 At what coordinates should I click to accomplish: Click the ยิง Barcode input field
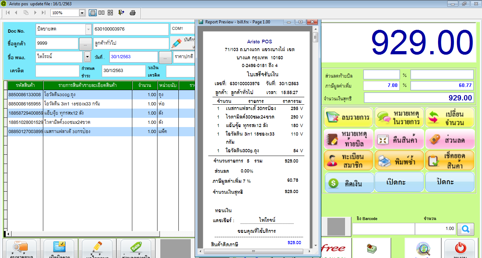coord(383,229)
